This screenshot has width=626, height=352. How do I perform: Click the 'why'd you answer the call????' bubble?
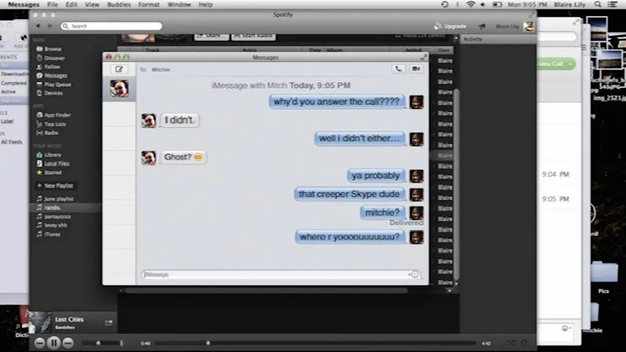tap(337, 101)
